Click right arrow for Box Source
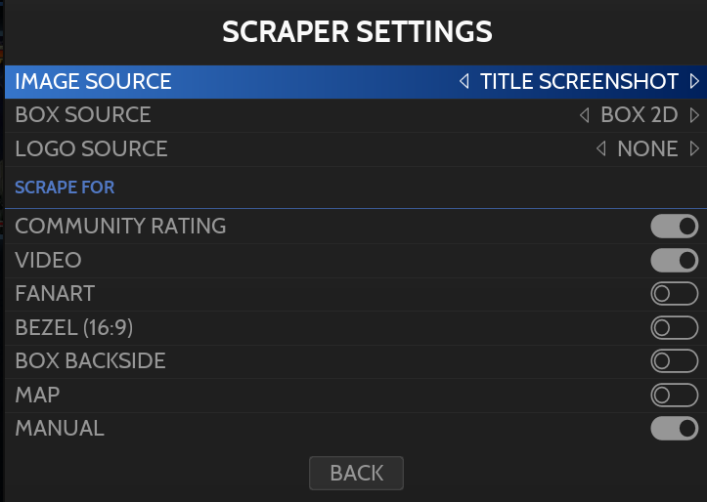The height and width of the screenshot is (502, 707). [x=694, y=115]
